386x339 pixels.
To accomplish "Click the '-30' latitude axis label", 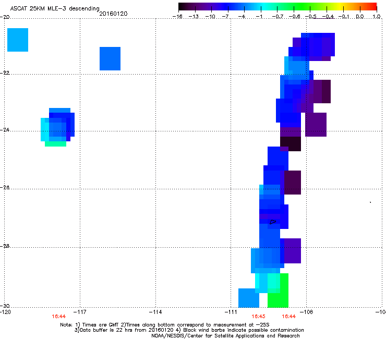I will 5,306.
